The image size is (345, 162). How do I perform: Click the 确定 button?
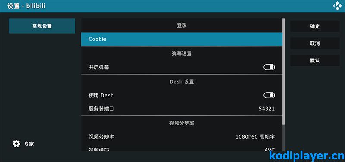tap(315, 26)
